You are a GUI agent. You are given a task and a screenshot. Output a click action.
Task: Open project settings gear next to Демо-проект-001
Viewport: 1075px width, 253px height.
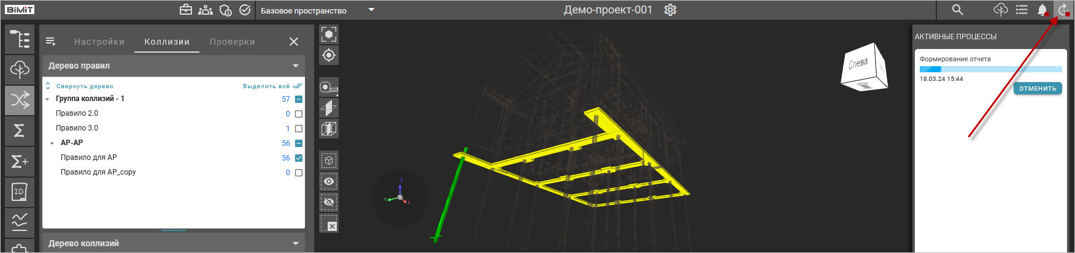coord(670,10)
